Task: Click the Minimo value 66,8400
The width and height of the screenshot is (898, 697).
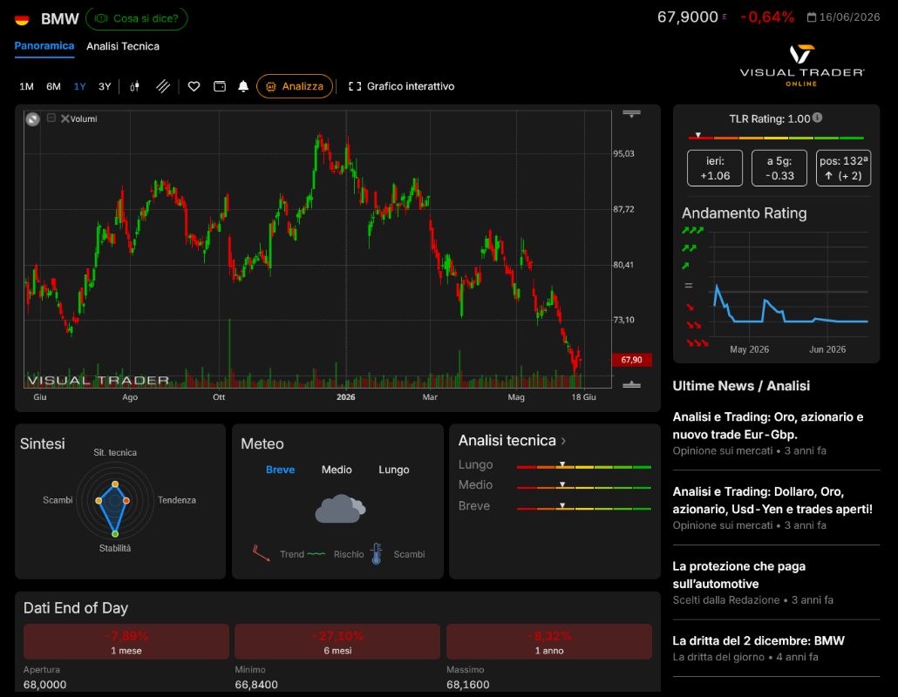Action: [256, 685]
